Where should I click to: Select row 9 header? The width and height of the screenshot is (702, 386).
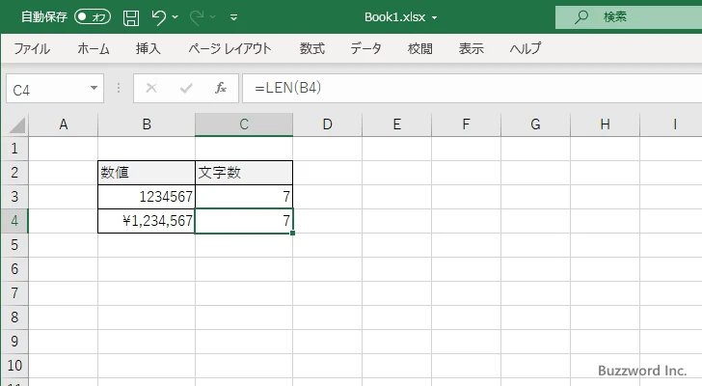click(14, 342)
